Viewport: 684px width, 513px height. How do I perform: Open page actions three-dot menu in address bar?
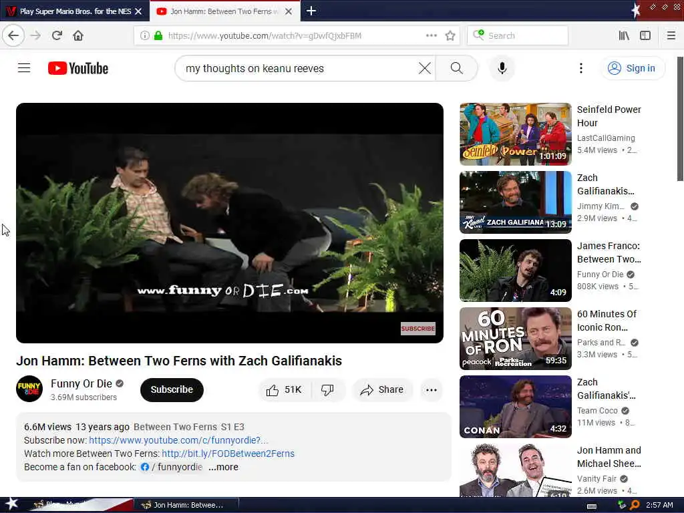[x=431, y=35]
